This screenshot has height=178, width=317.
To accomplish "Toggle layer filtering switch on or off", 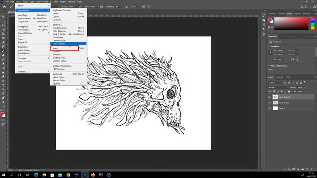I will coord(305,82).
